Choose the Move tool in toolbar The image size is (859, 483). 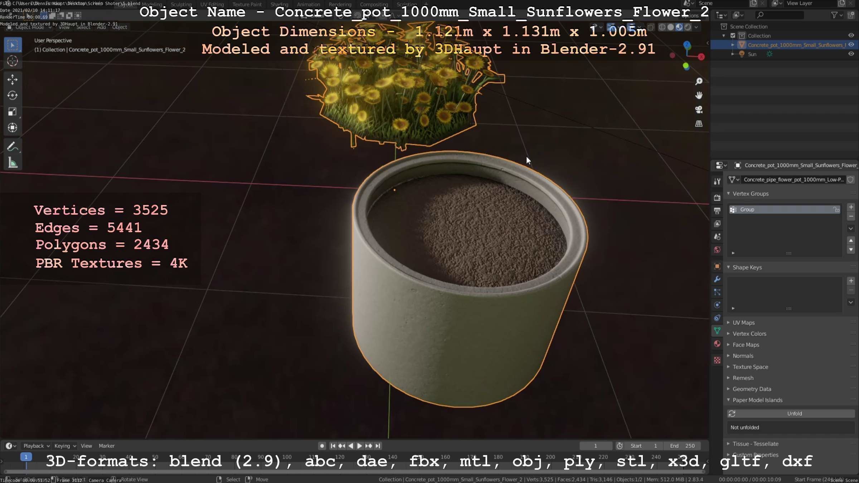point(13,79)
